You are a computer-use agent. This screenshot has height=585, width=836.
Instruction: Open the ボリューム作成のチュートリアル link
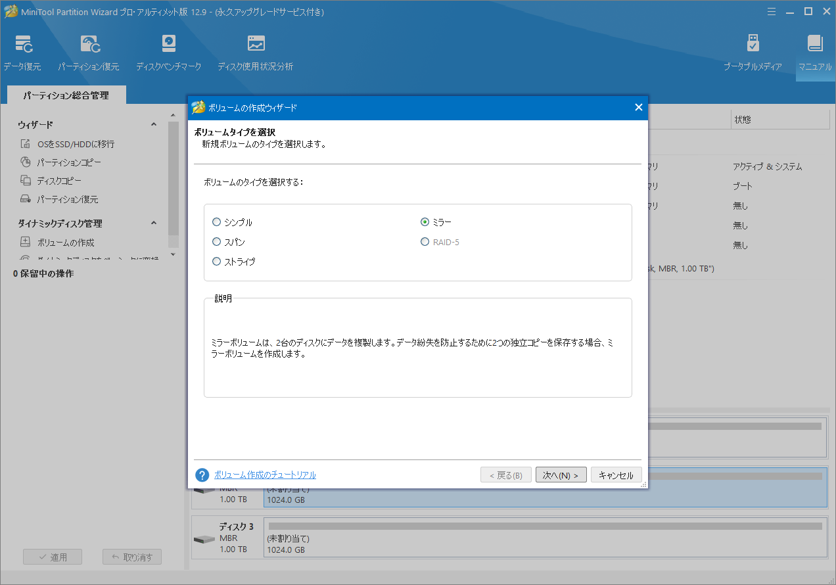(x=265, y=475)
